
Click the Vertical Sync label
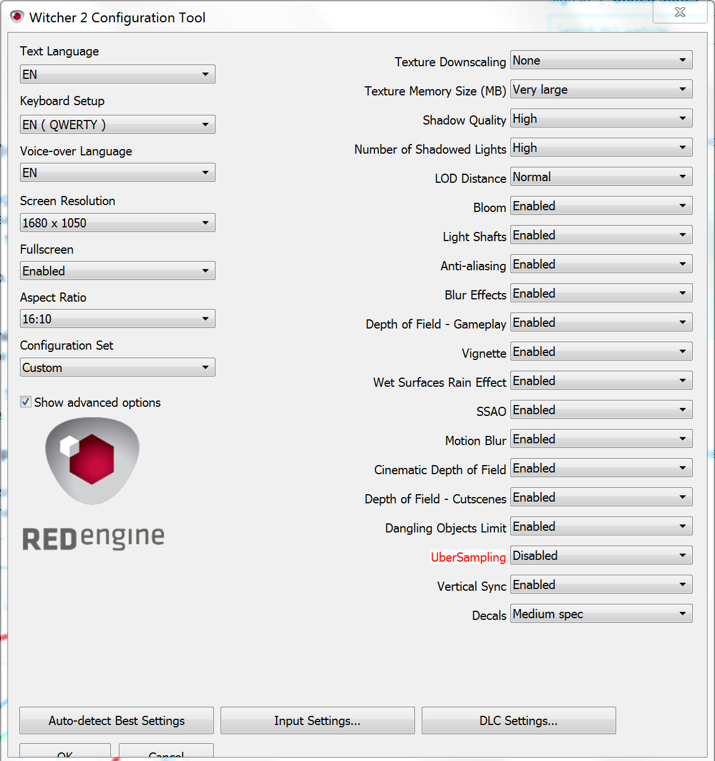tap(472, 587)
